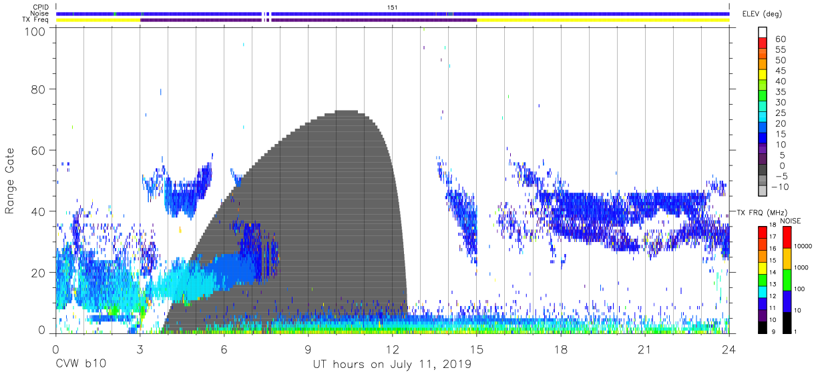Click the green segment of the NOISE color bar
This screenshot has width=820, height=378.
(786, 280)
